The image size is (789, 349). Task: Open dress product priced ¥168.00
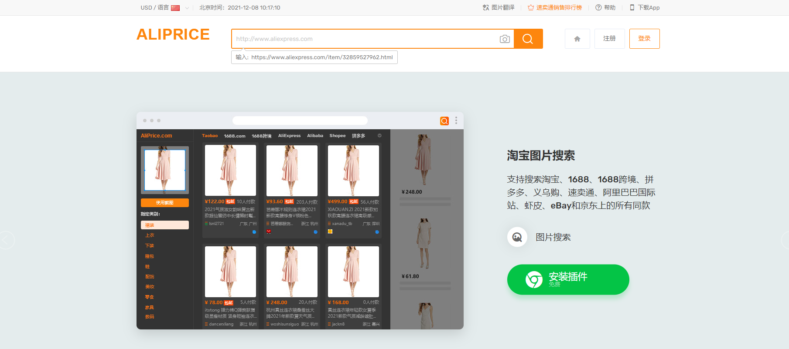(353, 286)
